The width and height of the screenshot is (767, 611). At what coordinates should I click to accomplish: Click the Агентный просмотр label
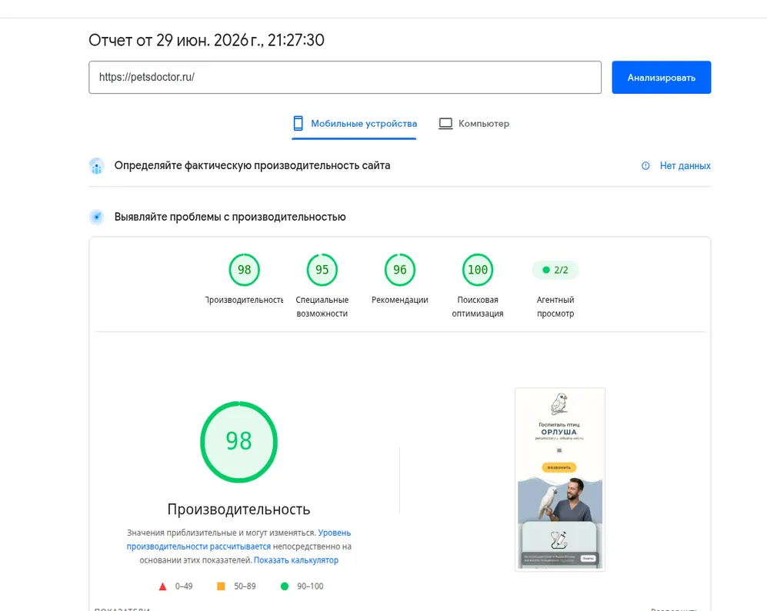pyautogui.click(x=555, y=307)
